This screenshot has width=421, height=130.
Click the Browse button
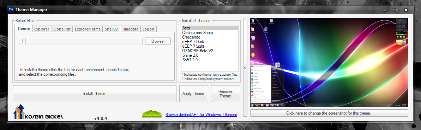coord(158,41)
